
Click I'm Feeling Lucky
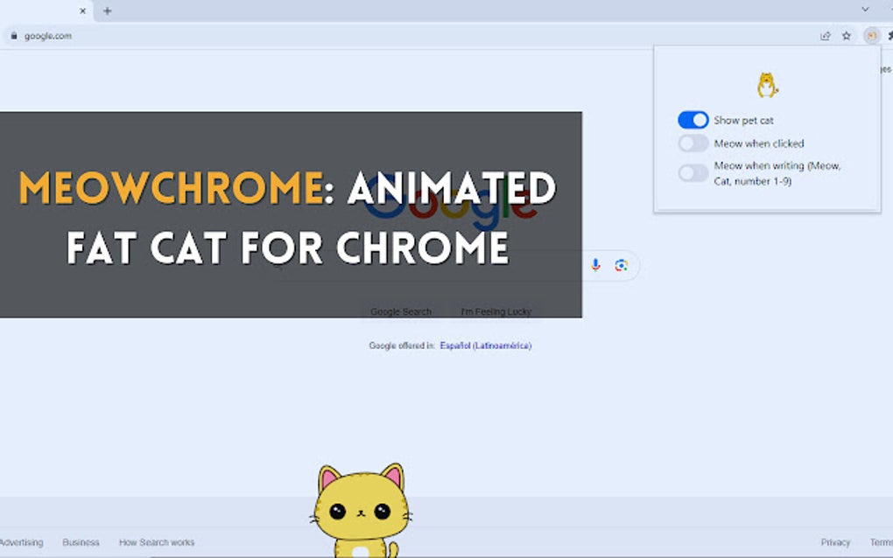(x=495, y=311)
